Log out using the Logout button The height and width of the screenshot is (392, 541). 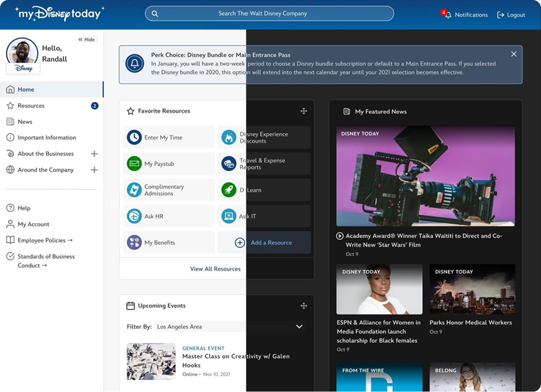511,15
